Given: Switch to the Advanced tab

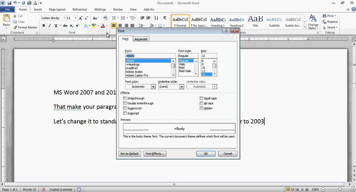Looking at the screenshot, I should coord(141,39).
